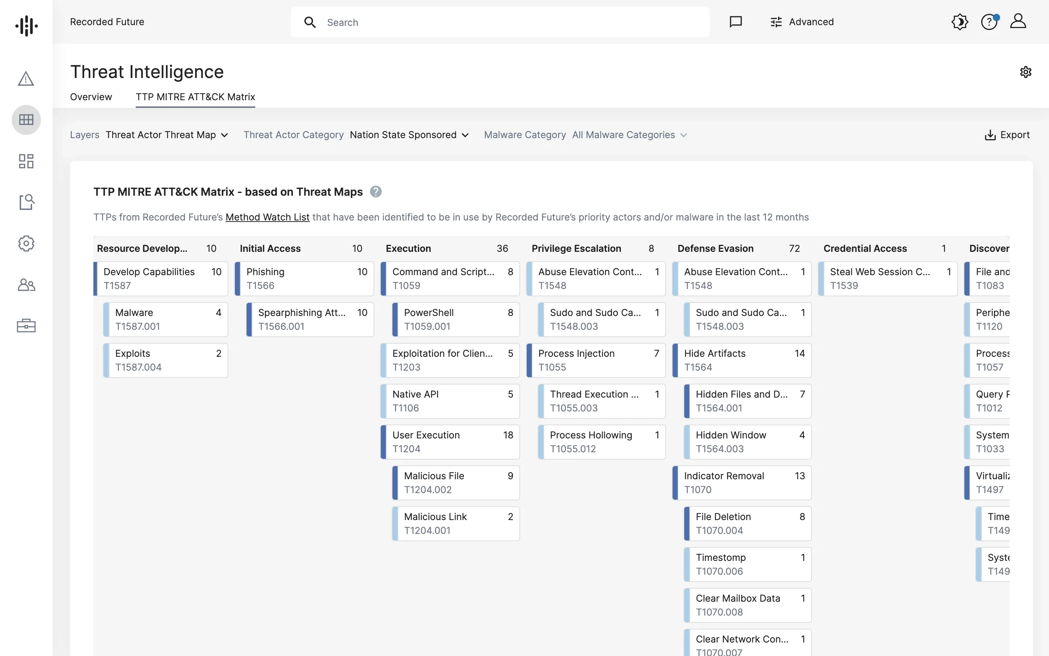The height and width of the screenshot is (656, 1049).
Task: Click the briefcase sidebar icon
Action: [x=27, y=327]
